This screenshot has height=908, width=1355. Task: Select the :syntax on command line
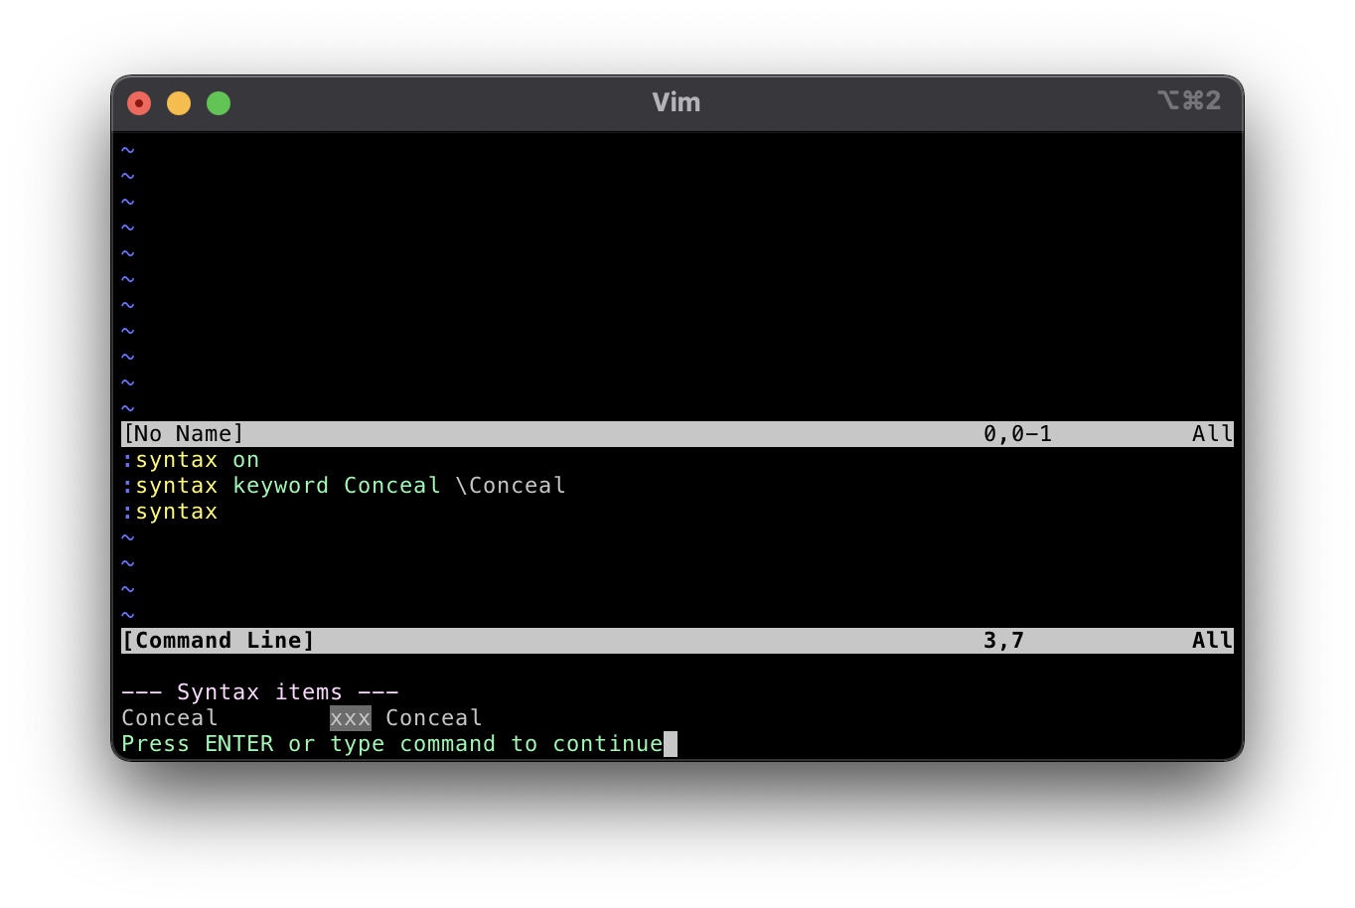[x=189, y=459]
